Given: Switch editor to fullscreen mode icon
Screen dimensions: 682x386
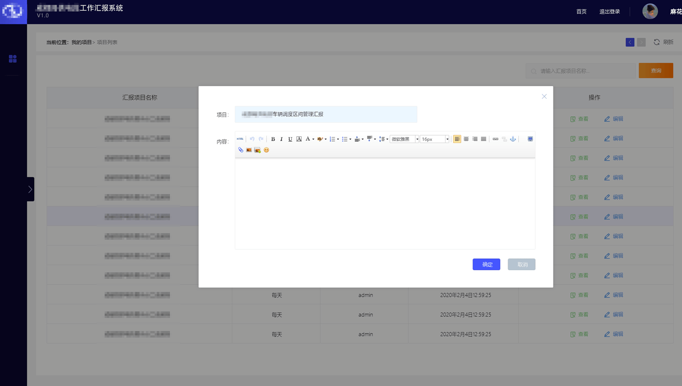Looking at the screenshot, I should (530, 139).
